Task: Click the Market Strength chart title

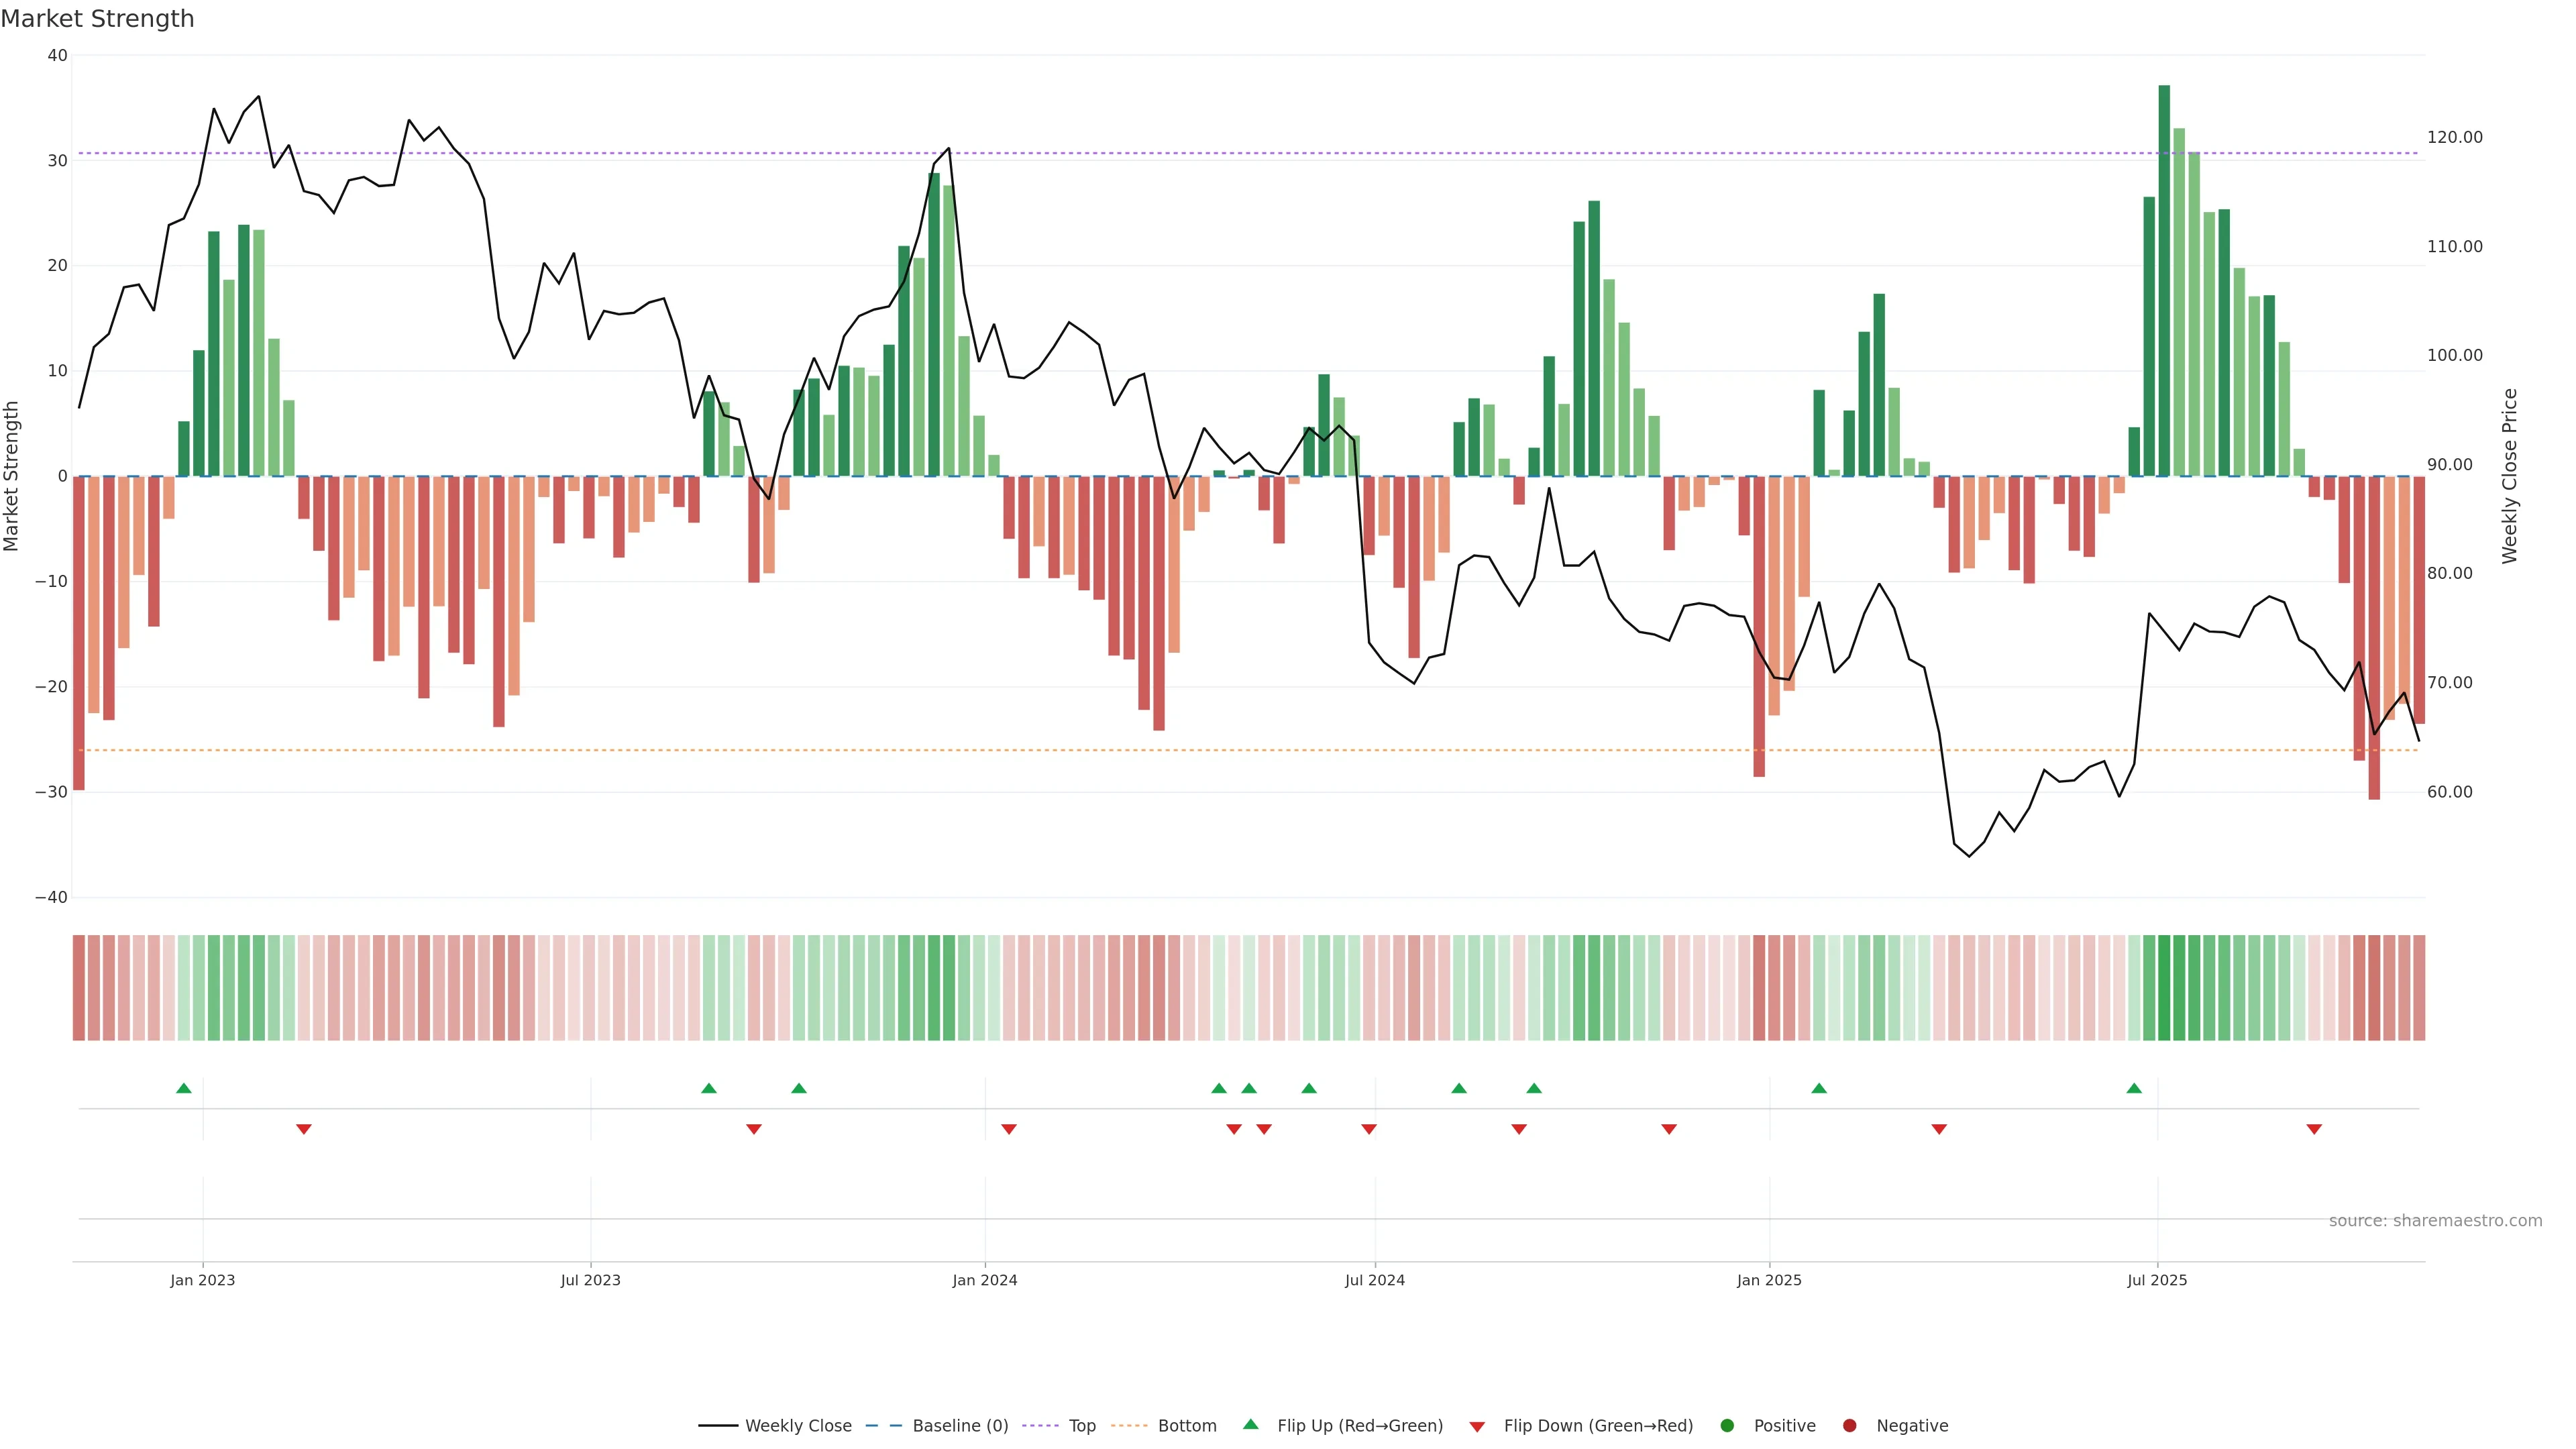Action: [x=97, y=19]
